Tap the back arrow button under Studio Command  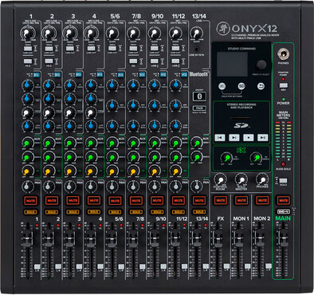tap(261, 86)
